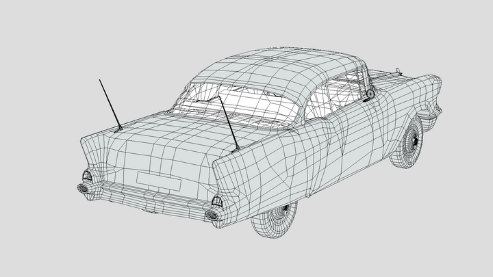Viewport: 493px width, 277px height.
Task: Click the left oval tail light
Action: pos(83,189)
